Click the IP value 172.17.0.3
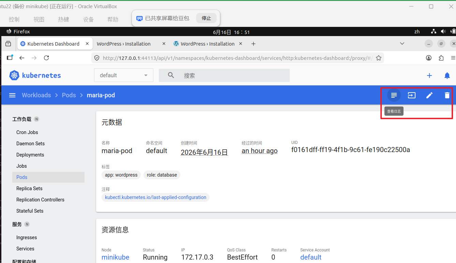 tap(197, 257)
